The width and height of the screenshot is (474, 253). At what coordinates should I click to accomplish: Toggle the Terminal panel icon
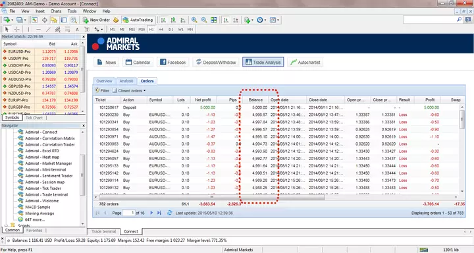coord(64,20)
